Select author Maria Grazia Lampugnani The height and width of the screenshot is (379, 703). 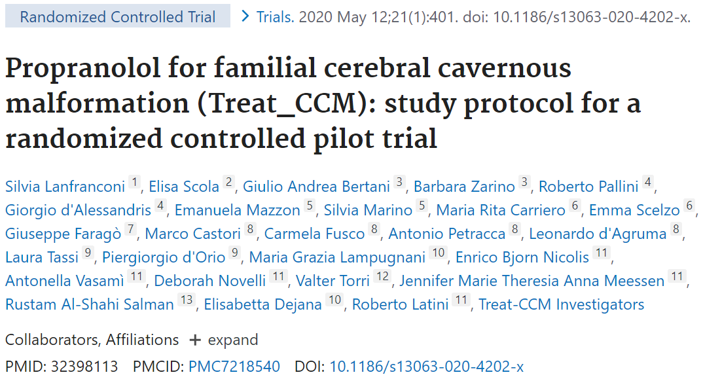click(x=338, y=257)
